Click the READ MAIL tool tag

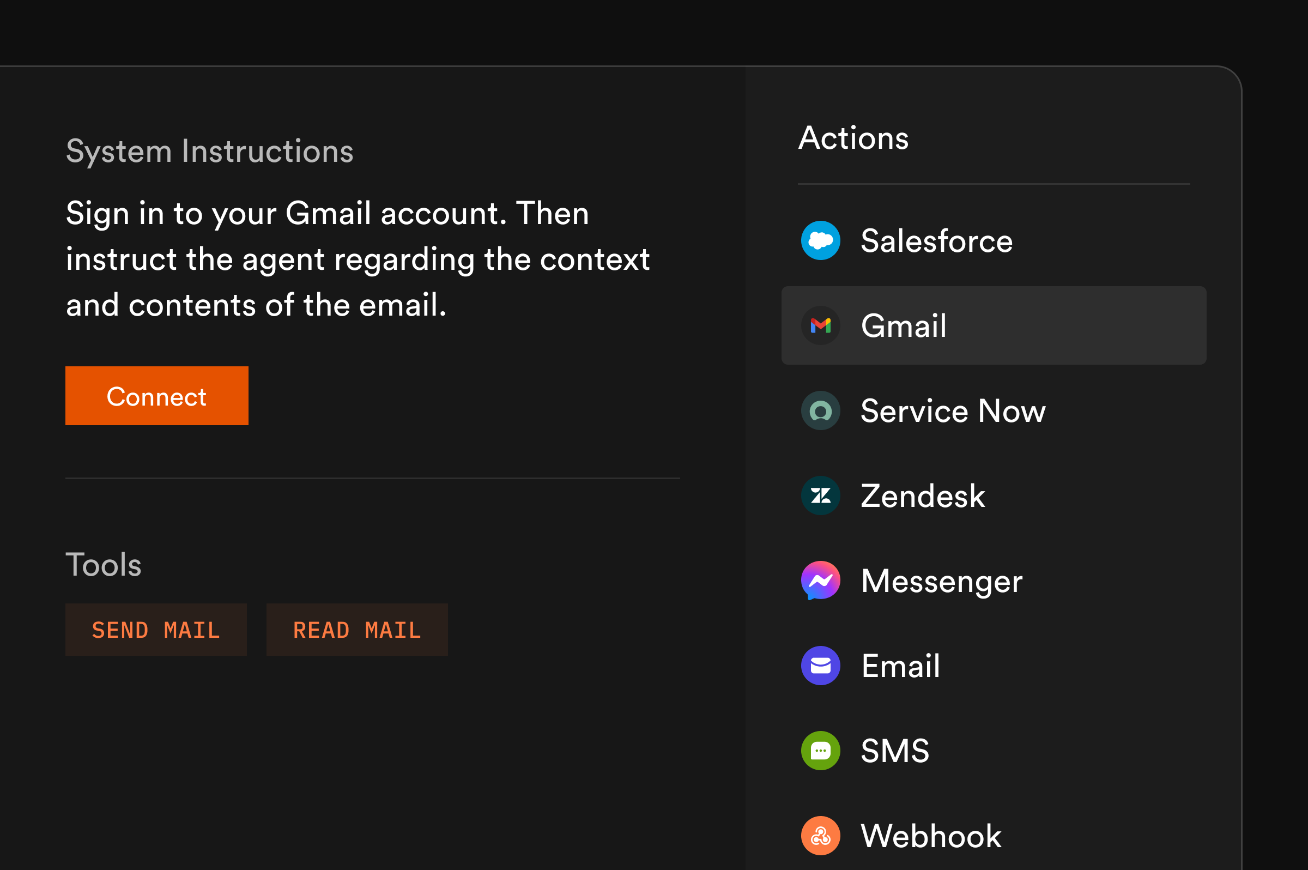[x=357, y=630]
